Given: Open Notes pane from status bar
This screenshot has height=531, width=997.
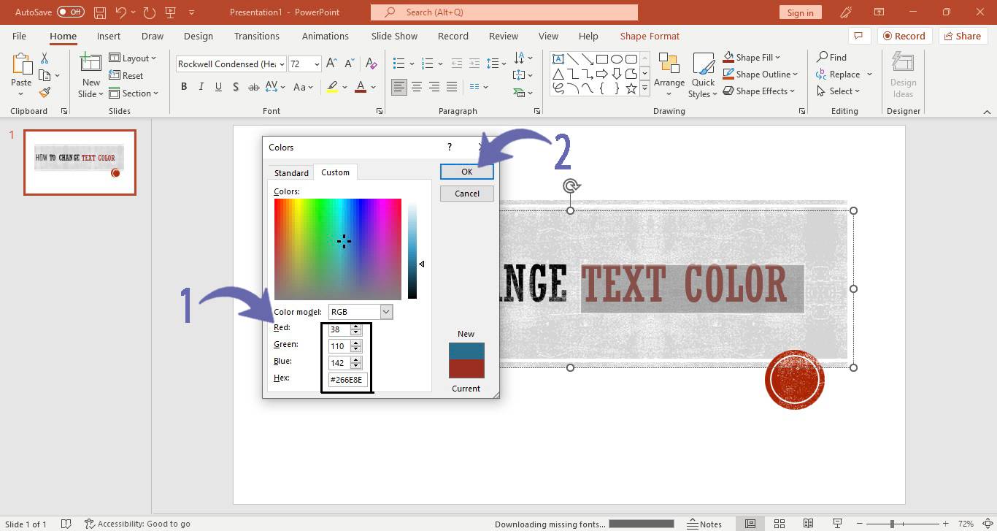Looking at the screenshot, I should click(x=705, y=524).
